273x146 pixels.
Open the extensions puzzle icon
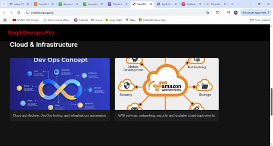(218, 13)
